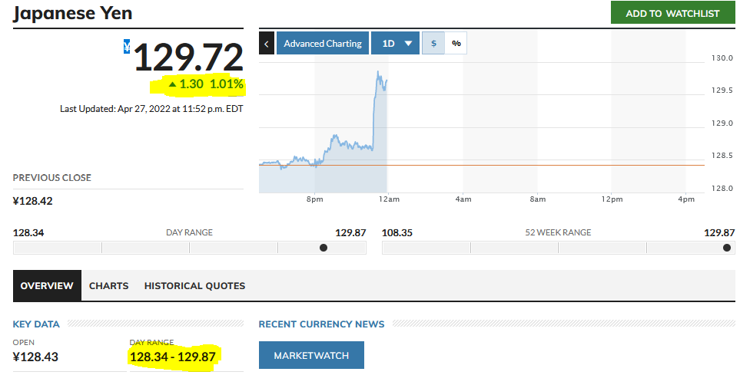Click the 128.34 day range low
740x375 pixels.
(x=28, y=232)
